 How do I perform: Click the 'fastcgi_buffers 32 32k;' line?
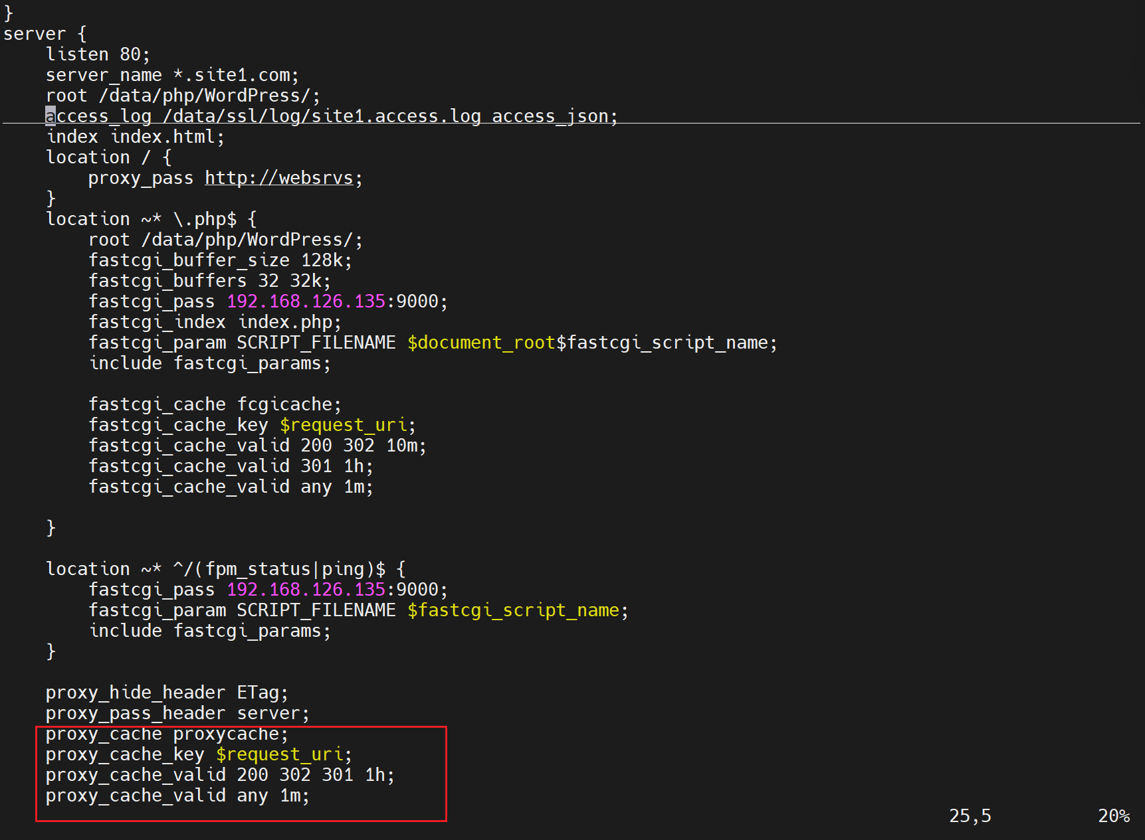point(209,281)
